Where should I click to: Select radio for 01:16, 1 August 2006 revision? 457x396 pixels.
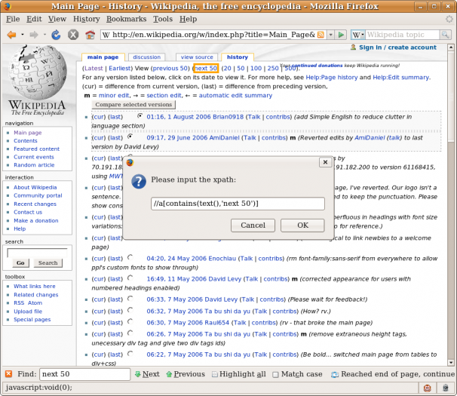pyautogui.click(x=140, y=116)
